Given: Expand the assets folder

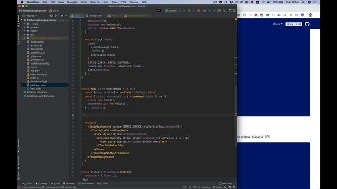Looking at the screenshot, I should 24,31.
